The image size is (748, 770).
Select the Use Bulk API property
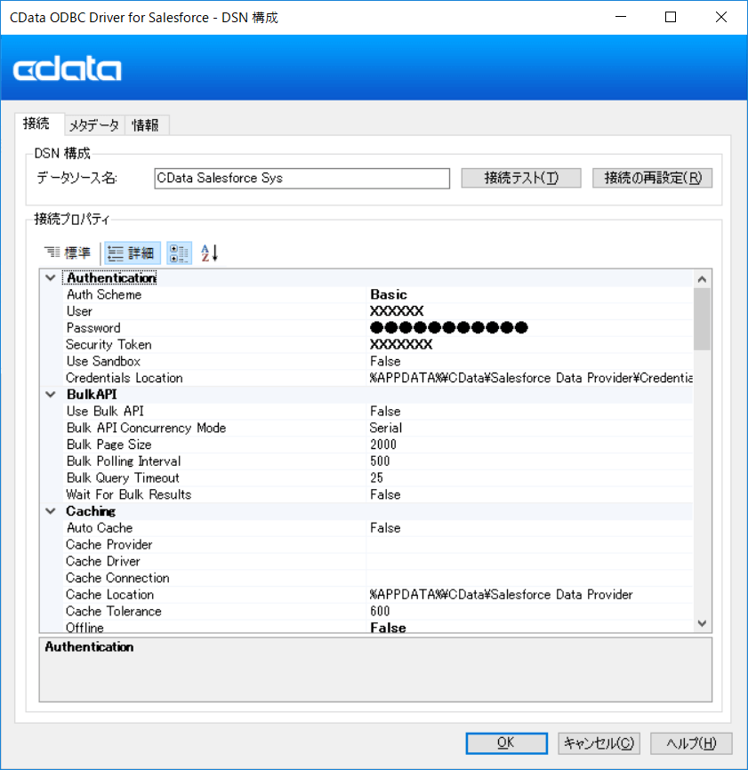tap(378, 412)
